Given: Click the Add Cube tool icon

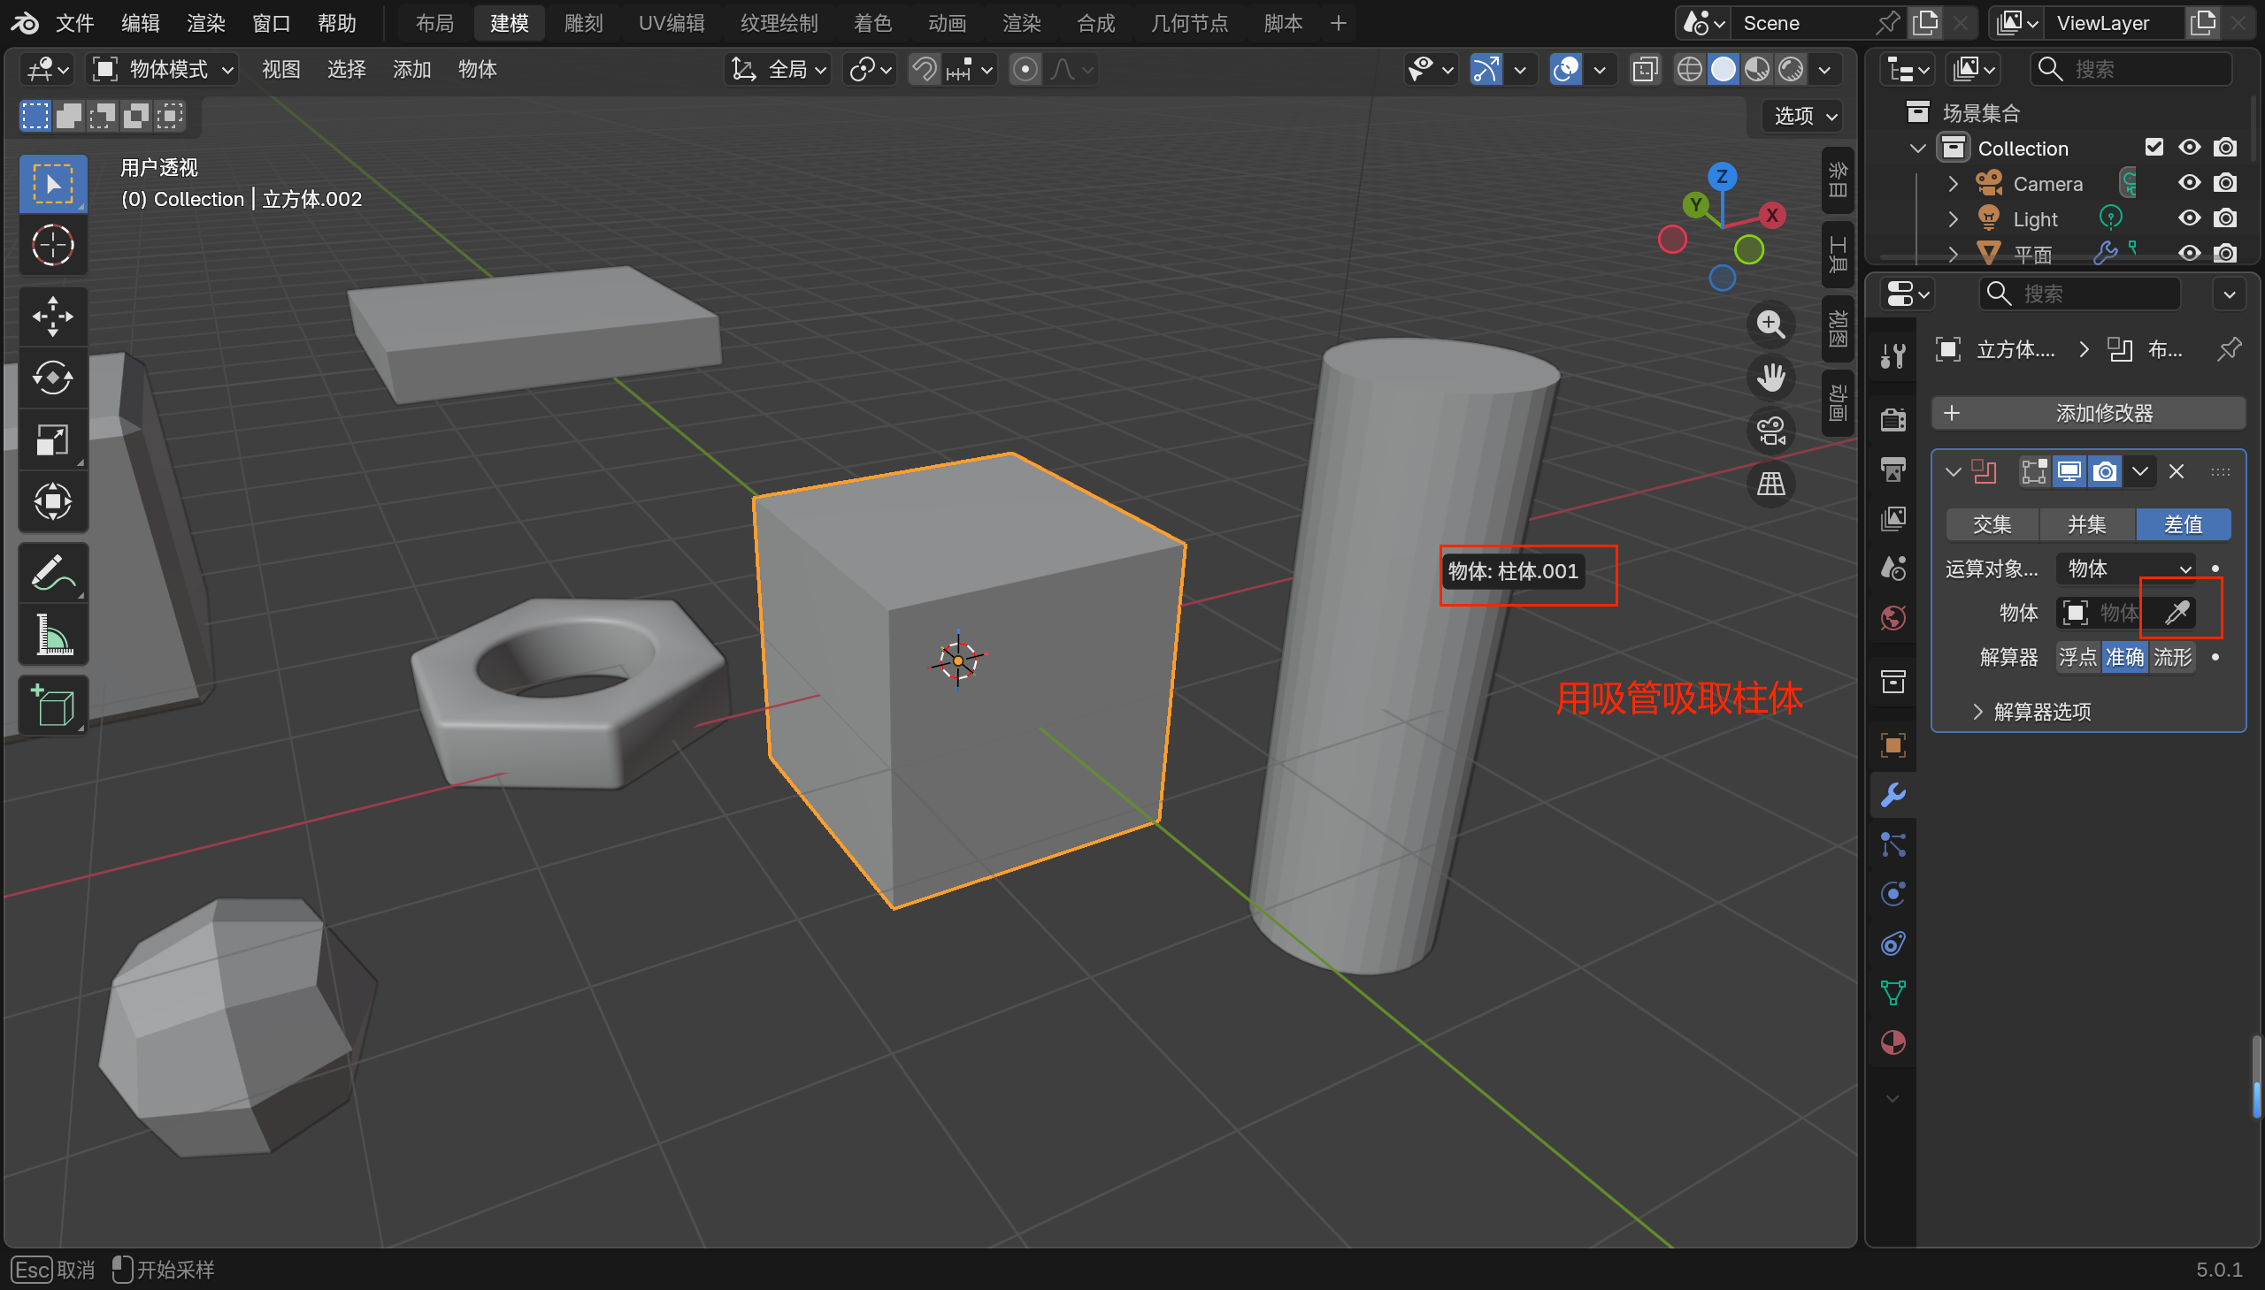Looking at the screenshot, I should click(x=52, y=706).
